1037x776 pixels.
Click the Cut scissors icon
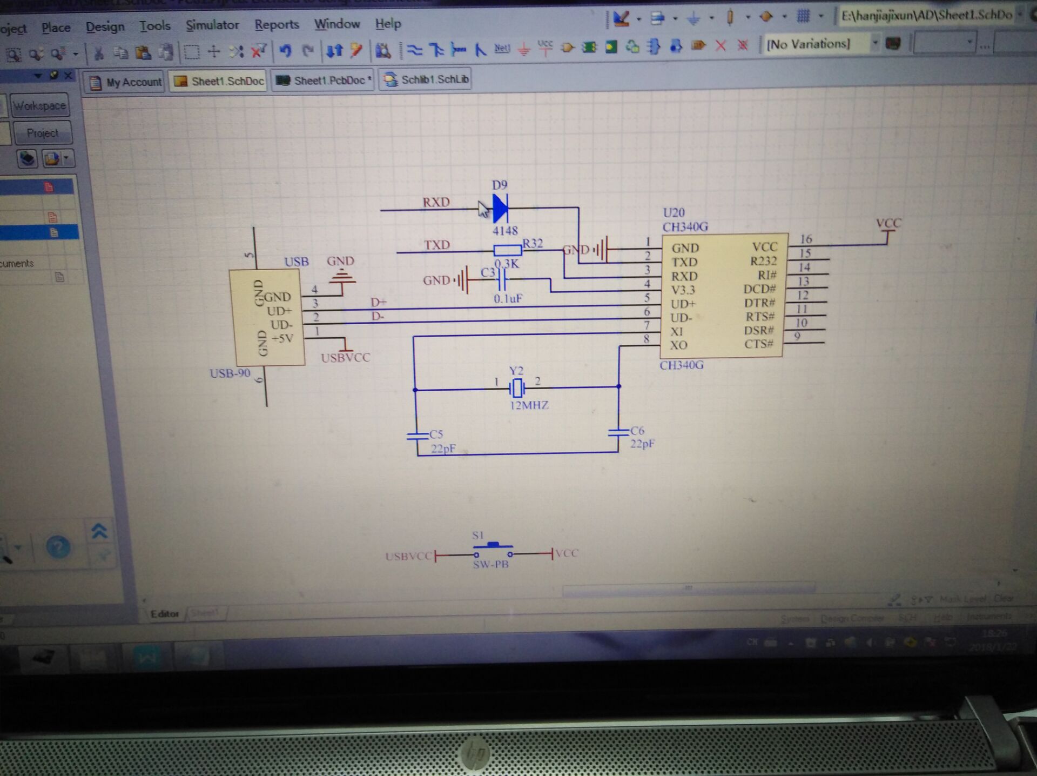click(99, 53)
